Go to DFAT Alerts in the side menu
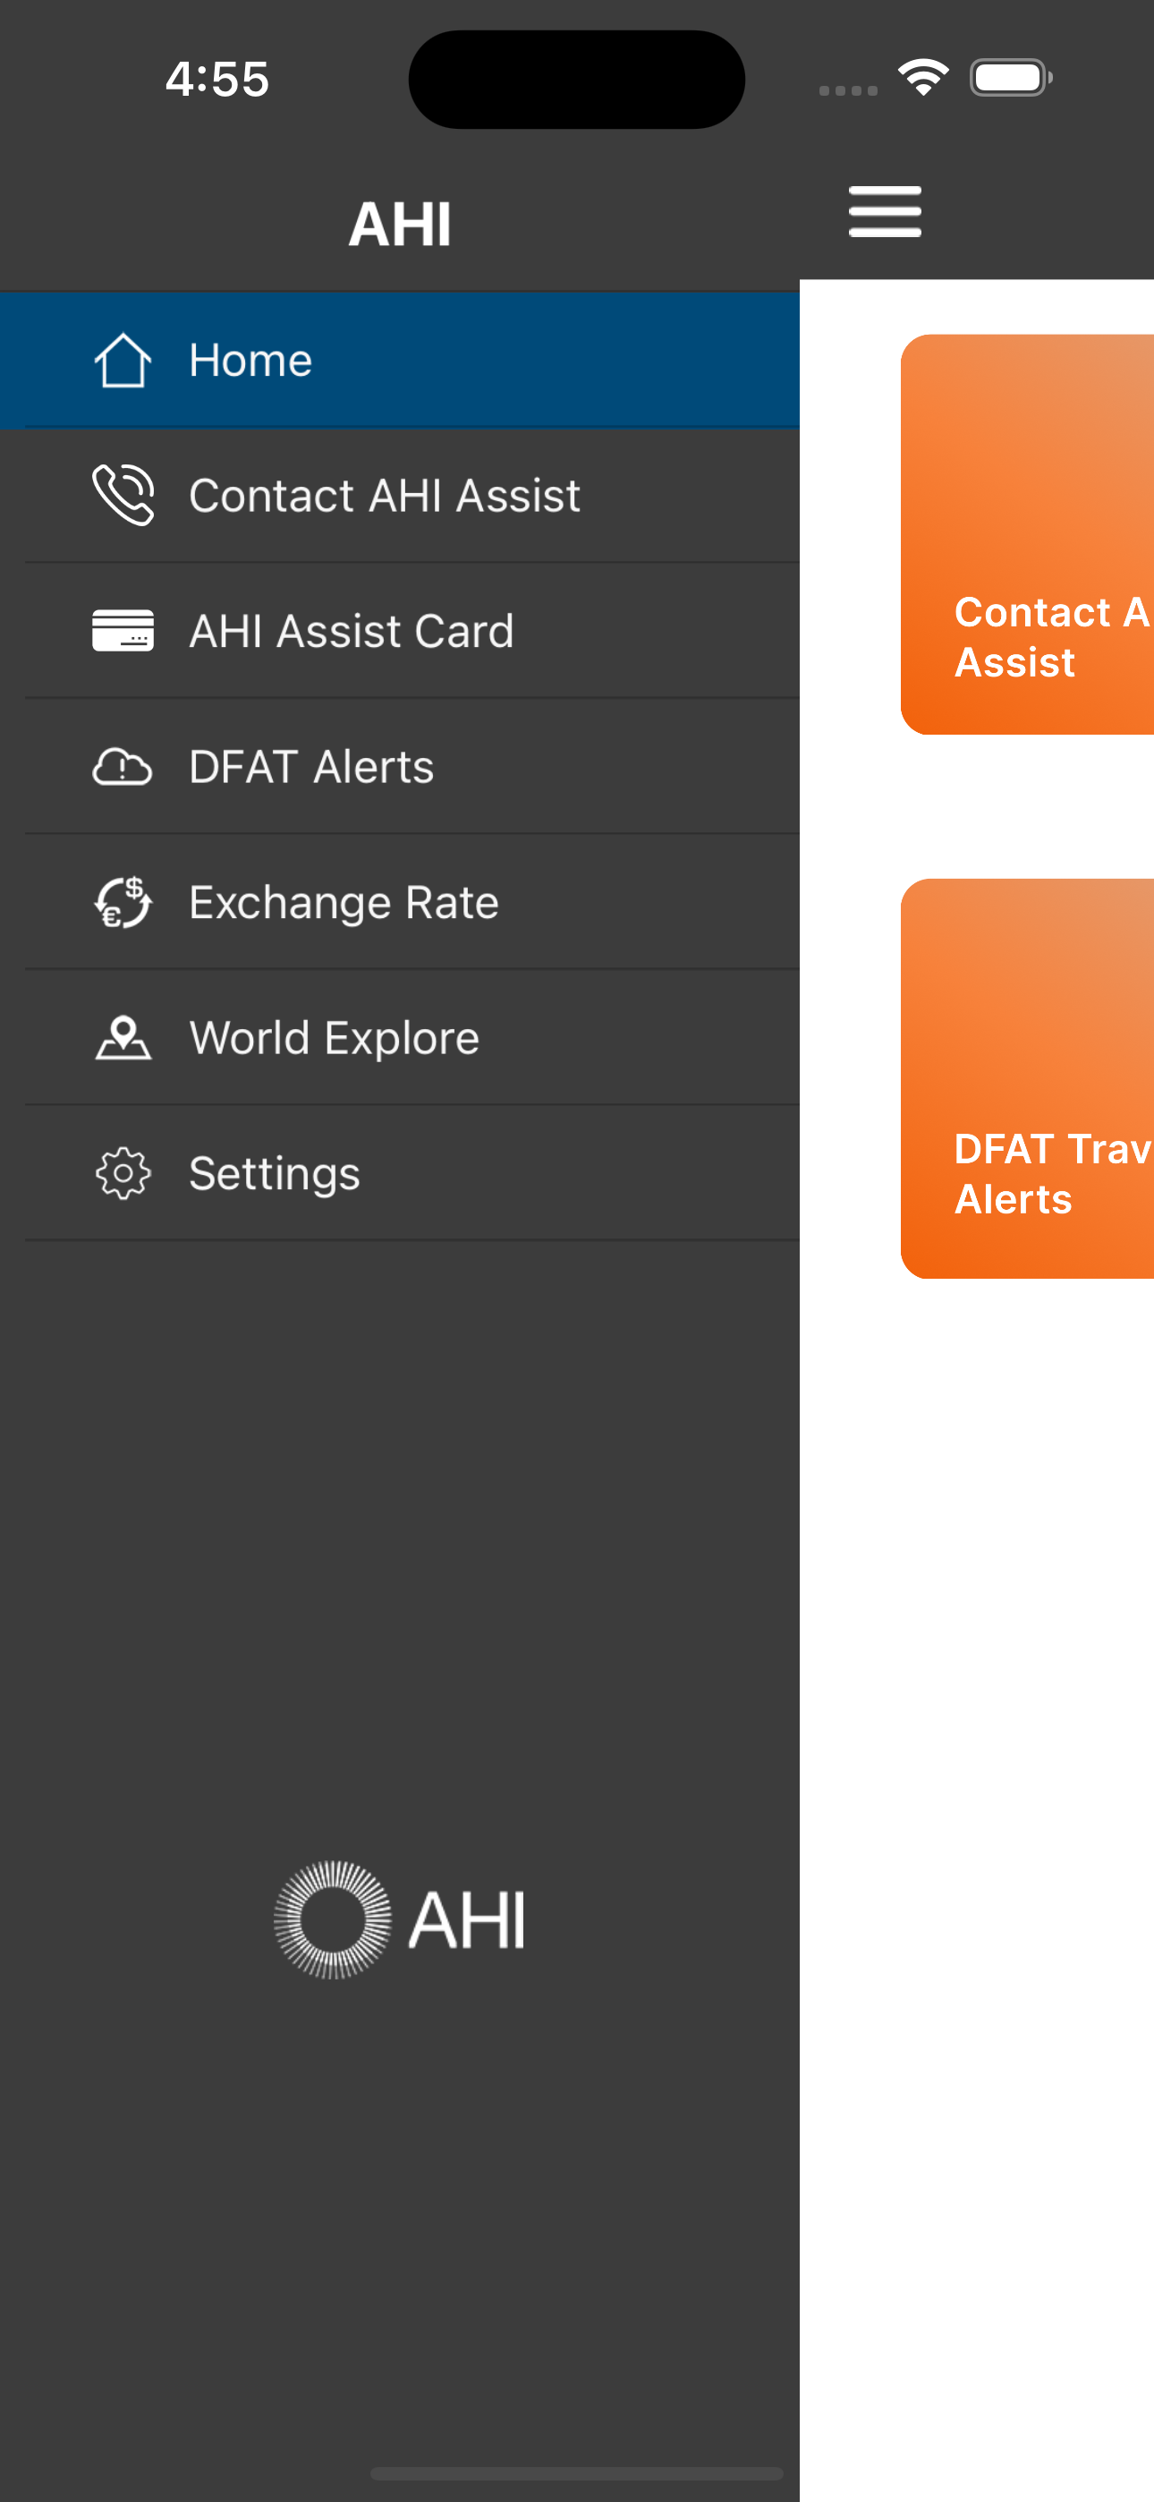 400,766
